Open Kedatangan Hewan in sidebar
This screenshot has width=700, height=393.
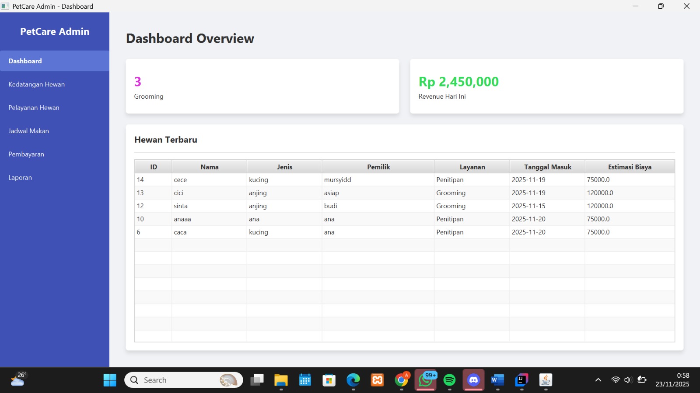[x=55, y=84]
